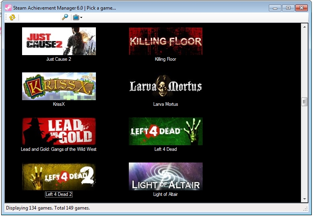Pick the KrissX game logo

click(59, 86)
